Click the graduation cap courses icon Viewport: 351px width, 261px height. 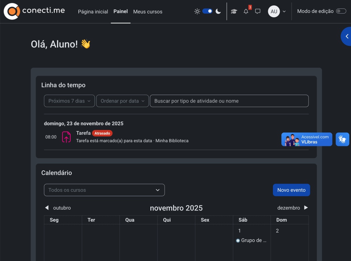coord(234,11)
